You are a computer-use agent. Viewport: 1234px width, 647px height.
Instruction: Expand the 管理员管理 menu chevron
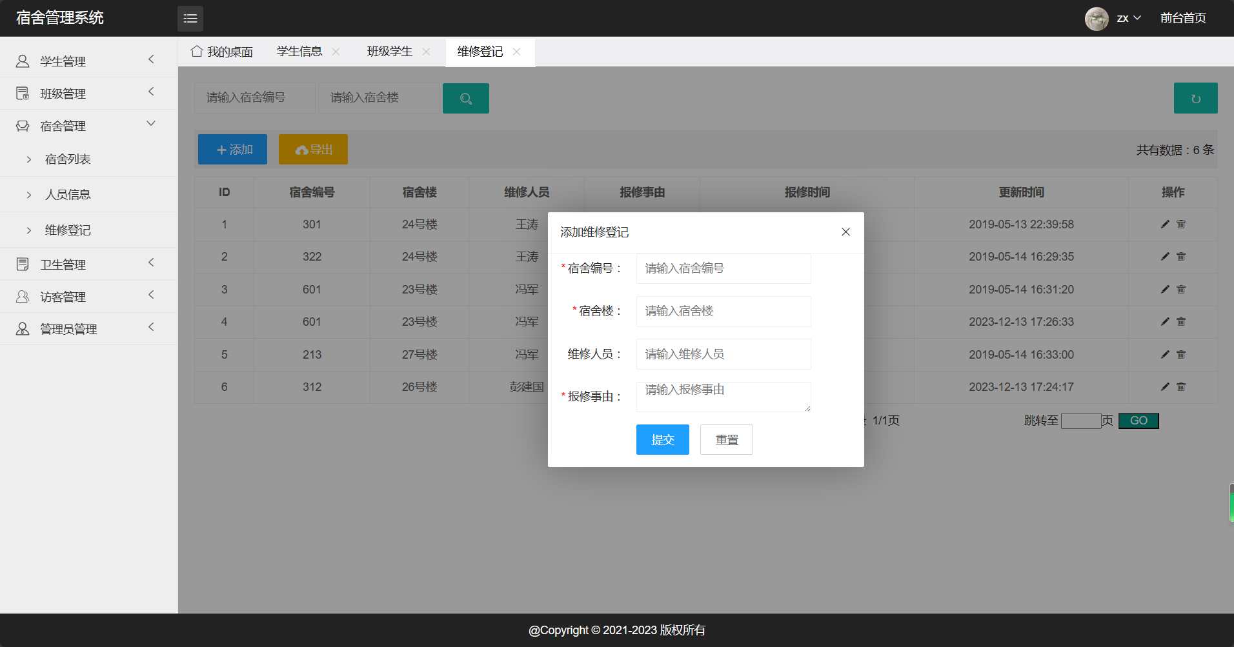coord(151,327)
